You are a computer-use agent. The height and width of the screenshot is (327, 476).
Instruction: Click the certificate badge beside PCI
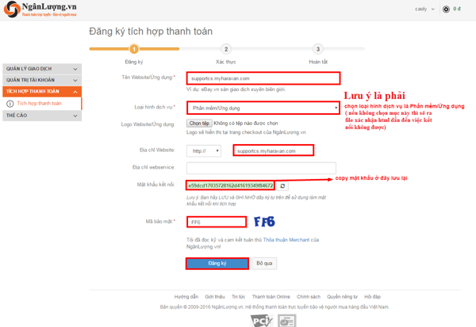[287, 321]
